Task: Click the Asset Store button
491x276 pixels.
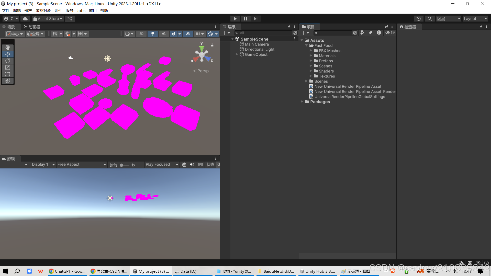Action: click(x=48, y=19)
